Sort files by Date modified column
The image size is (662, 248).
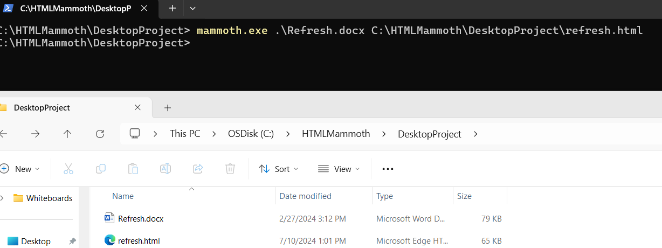pos(306,196)
